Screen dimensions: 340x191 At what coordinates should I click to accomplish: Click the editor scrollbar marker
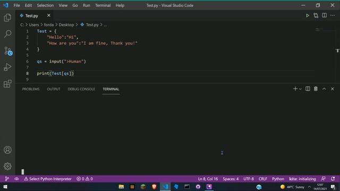click(x=337, y=51)
